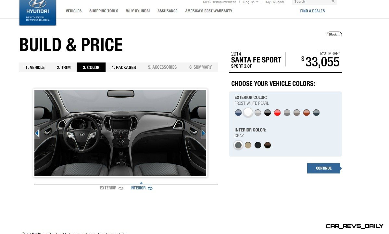Pick the medium gray exterior swatch
The image size is (389, 234).
[x=287, y=113]
